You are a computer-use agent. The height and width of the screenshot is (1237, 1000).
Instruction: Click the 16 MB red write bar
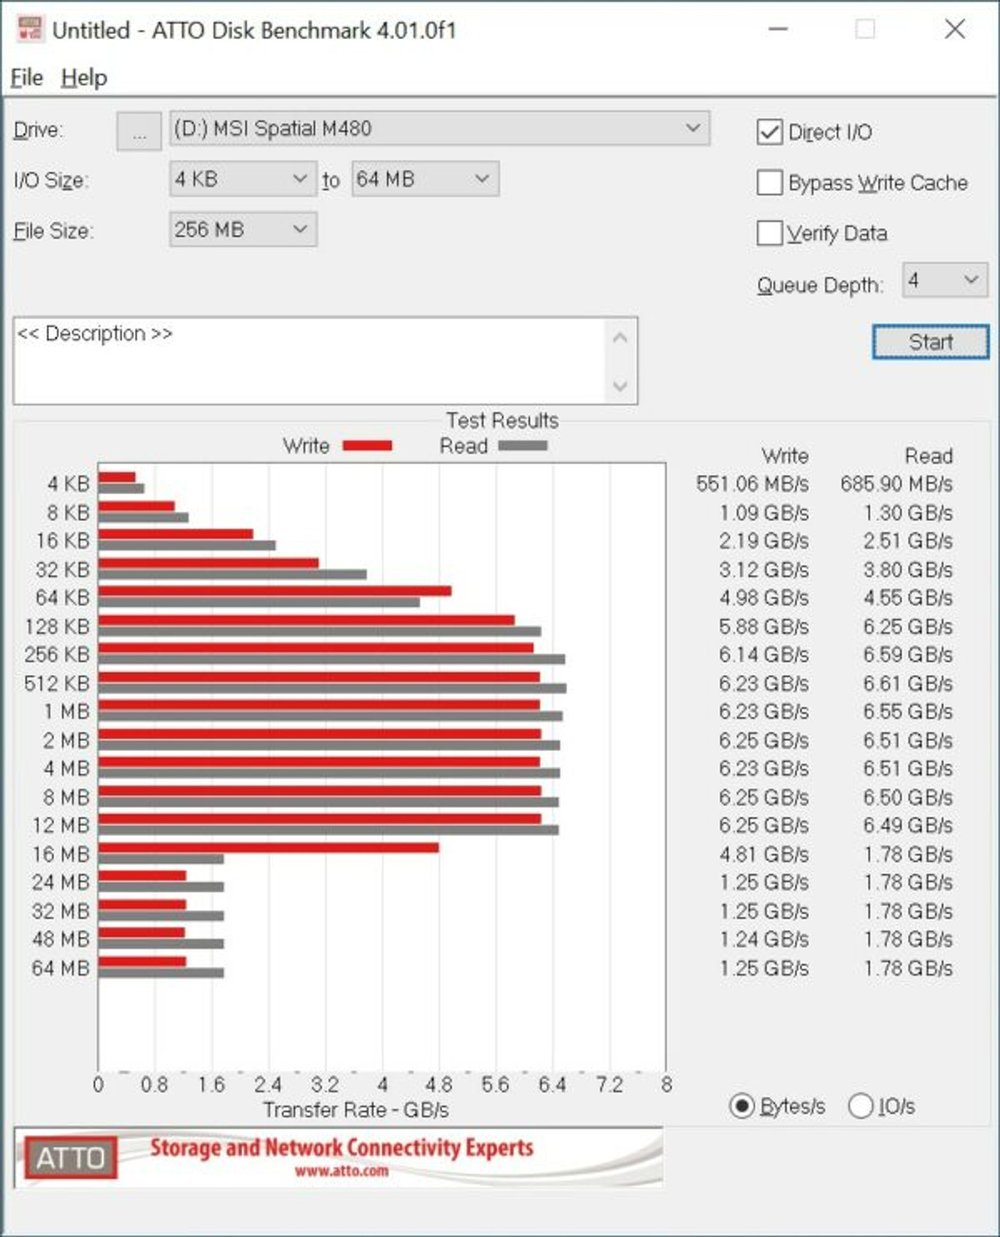coord(269,848)
